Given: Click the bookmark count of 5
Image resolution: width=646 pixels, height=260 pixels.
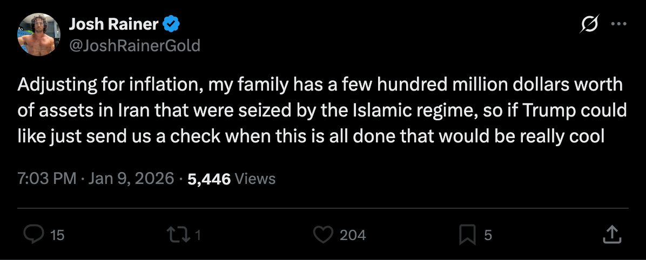Looking at the screenshot, I should pyautogui.click(x=488, y=235).
